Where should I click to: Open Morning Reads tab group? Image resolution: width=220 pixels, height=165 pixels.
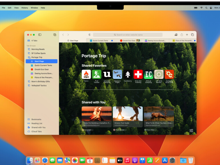[41, 49]
